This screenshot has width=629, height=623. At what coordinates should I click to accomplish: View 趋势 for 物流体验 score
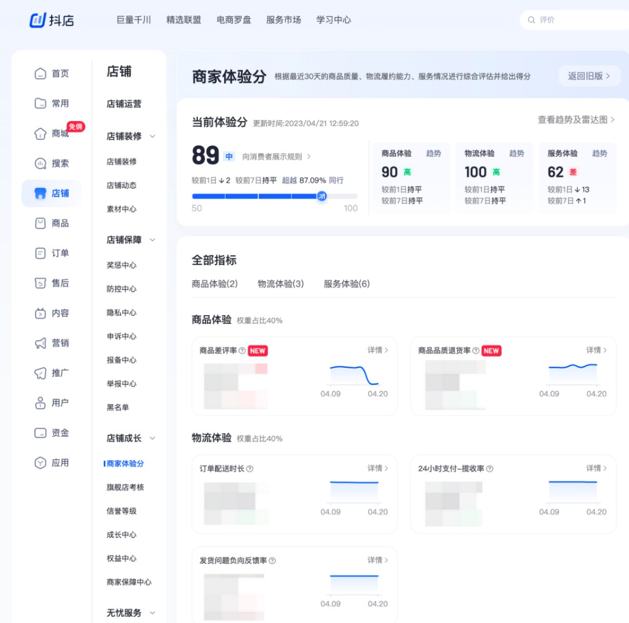point(517,153)
